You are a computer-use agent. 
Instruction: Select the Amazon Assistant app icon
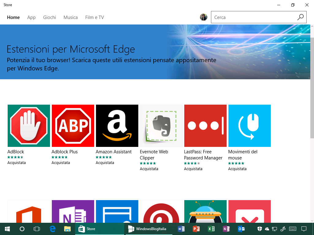pyautogui.click(x=117, y=126)
